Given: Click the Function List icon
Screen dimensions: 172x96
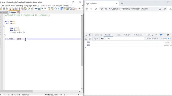Looking at the screenshot, I should (73, 9).
